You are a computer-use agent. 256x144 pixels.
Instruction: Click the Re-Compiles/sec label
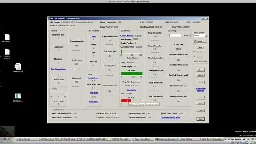110,86
